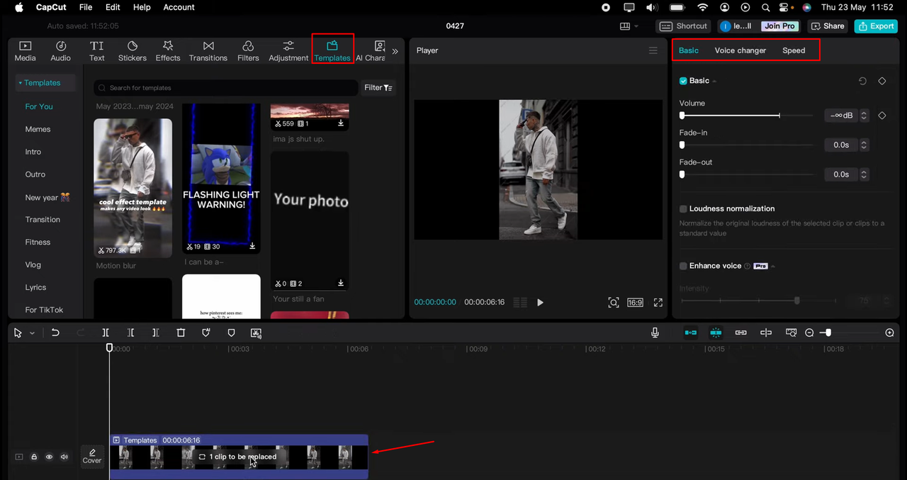
Task: Click the reset Basic settings arrow
Action: pyautogui.click(x=862, y=81)
